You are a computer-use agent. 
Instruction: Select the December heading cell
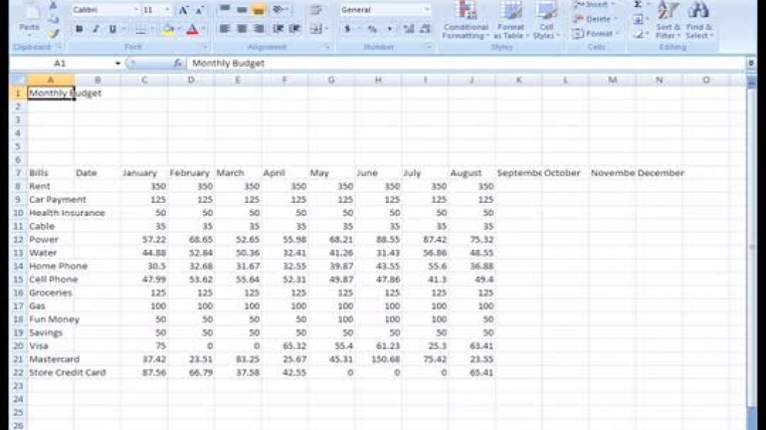(x=659, y=173)
